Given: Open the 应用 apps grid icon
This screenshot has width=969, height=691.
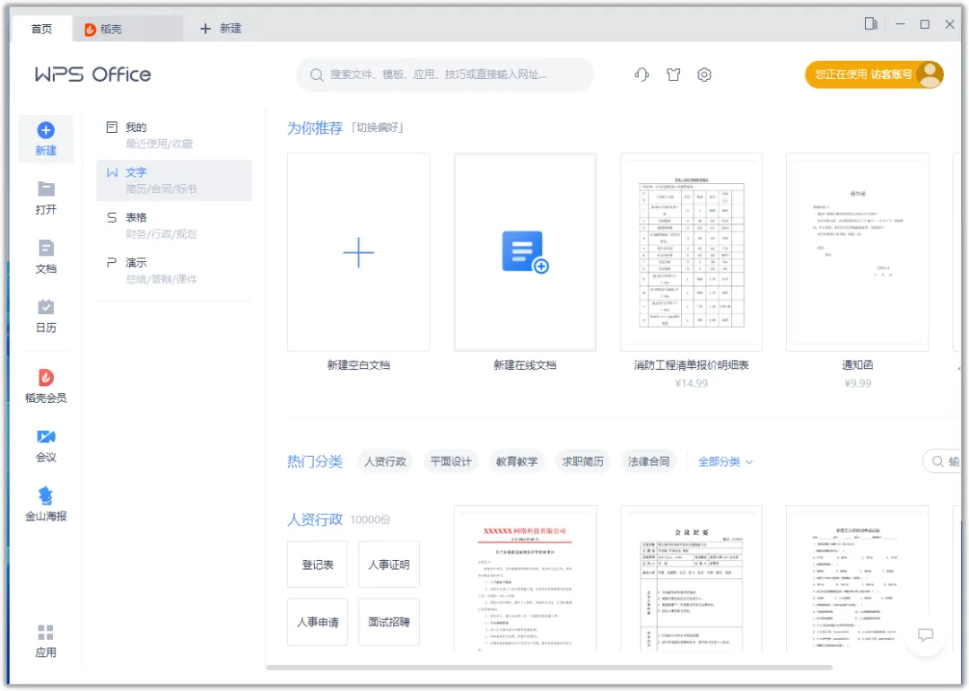Looking at the screenshot, I should pos(46,633).
